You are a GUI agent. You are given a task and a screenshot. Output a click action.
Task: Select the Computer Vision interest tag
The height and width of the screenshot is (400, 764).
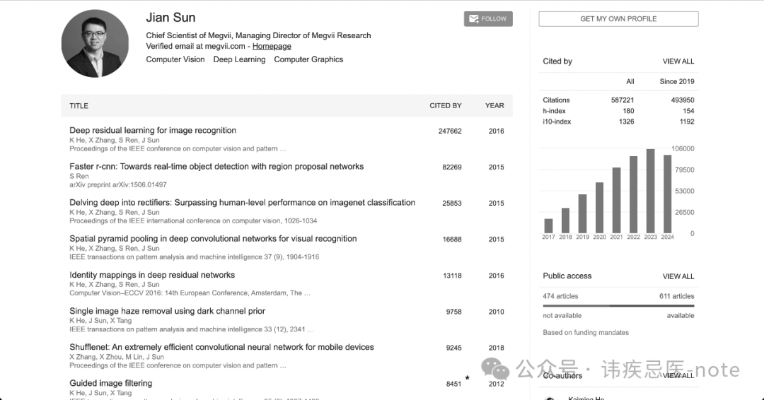point(175,59)
